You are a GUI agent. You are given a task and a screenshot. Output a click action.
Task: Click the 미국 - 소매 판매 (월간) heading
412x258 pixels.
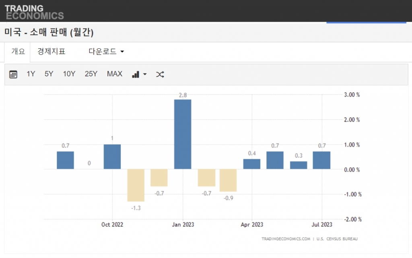click(49, 33)
